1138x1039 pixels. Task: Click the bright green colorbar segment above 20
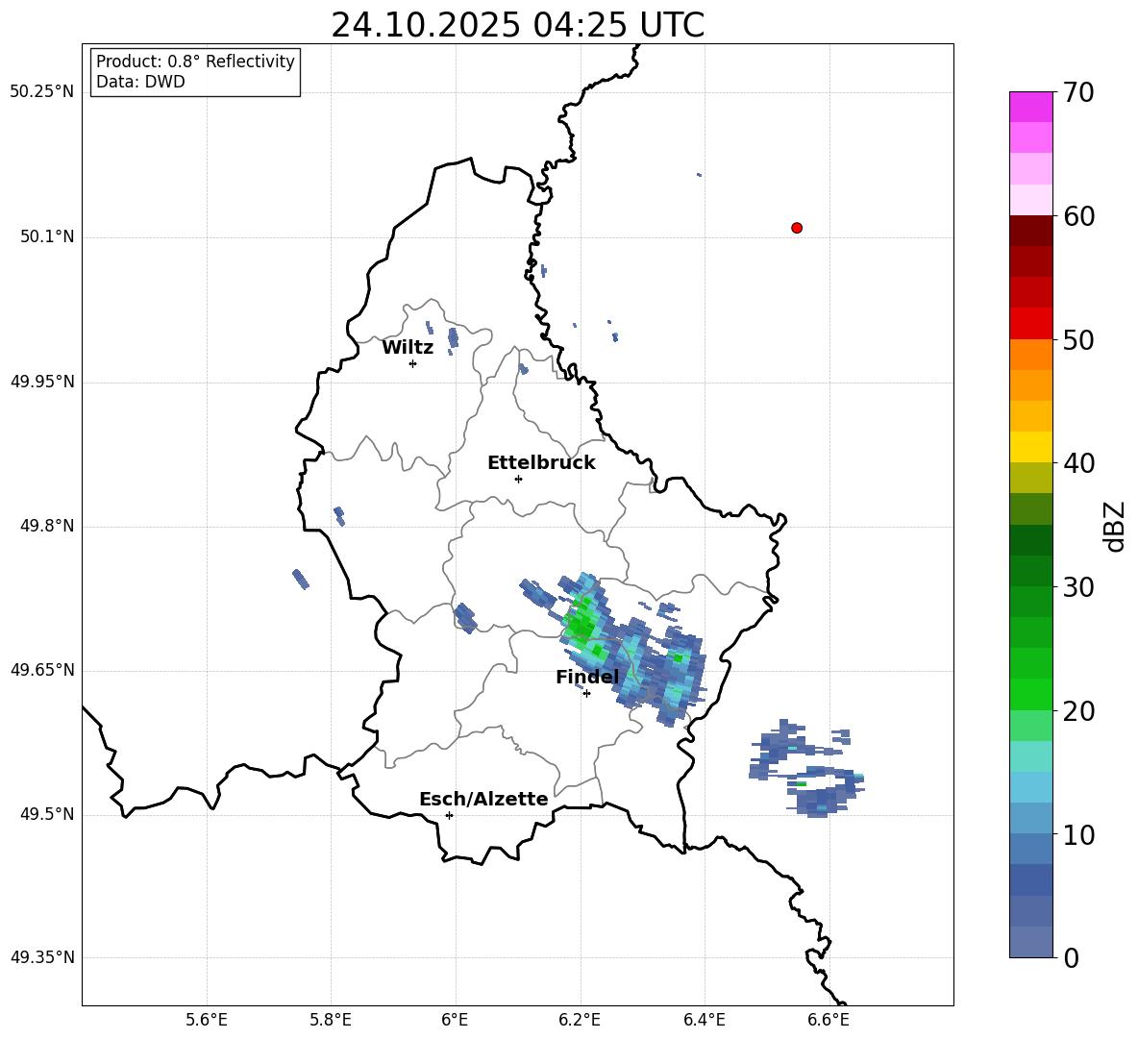pos(1030,694)
